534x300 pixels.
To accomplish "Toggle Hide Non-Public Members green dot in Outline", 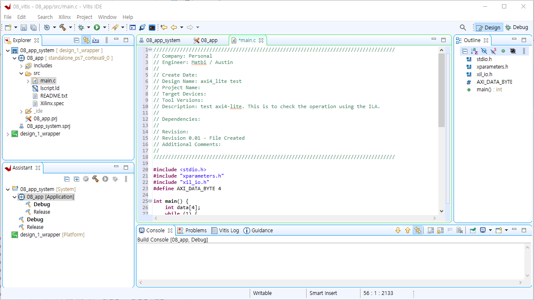I will coord(503,51).
